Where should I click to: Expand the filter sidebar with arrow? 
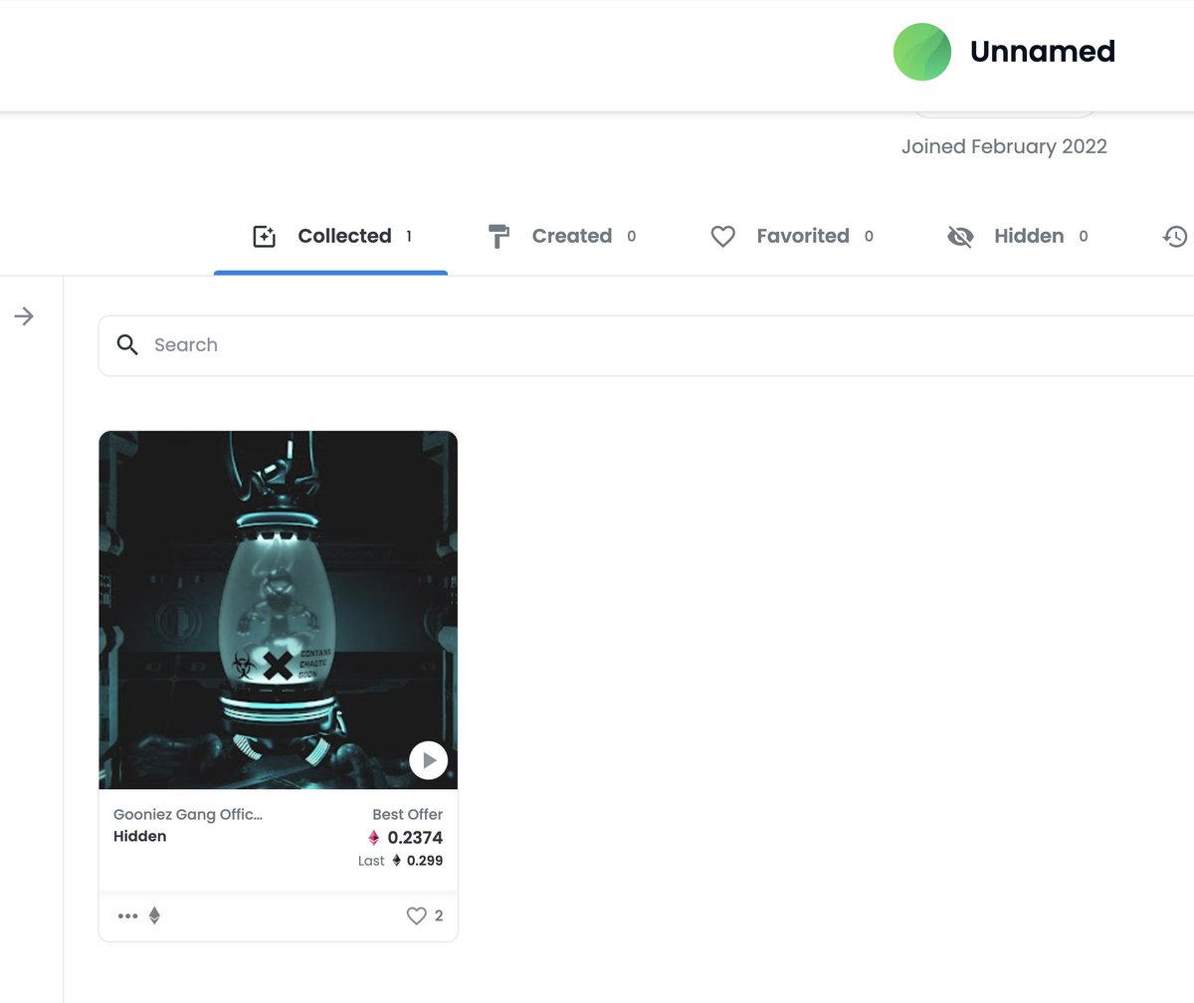24,316
